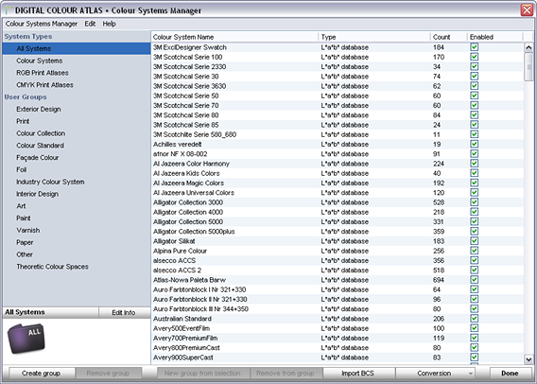537x384 pixels.
Task: Toggle Enabled for alsecco ACCS 2
Action: (x=474, y=270)
